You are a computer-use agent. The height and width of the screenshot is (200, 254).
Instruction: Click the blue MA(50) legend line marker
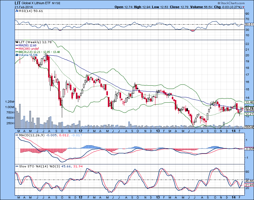coord(17,46)
